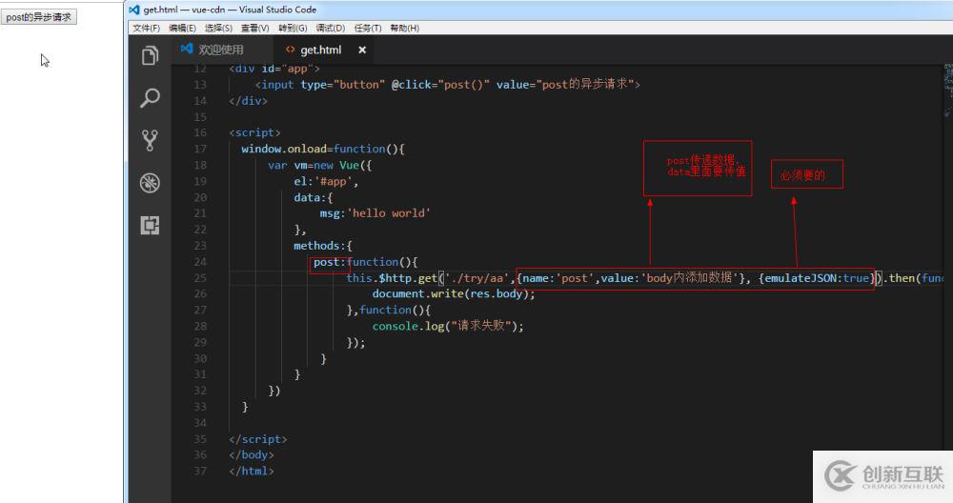This screenshot has height=503, width=953.
Task: Open the 文件(F) menu
Action: tap(146, 28)
